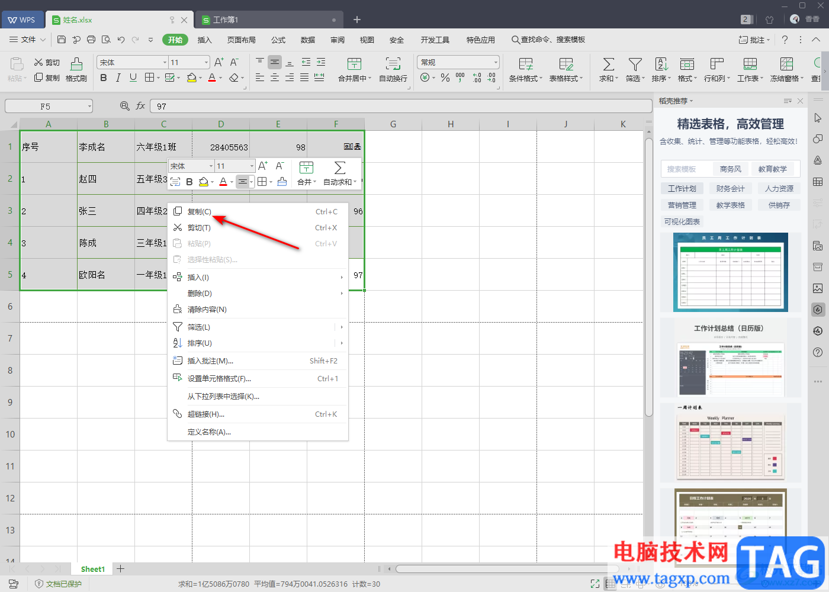
Task: Click the ribbon Filter (筛选) funnel icon
Action: [635, 64]
